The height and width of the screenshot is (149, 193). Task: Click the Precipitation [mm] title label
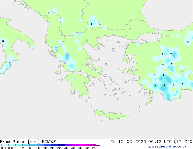point(19,142)
